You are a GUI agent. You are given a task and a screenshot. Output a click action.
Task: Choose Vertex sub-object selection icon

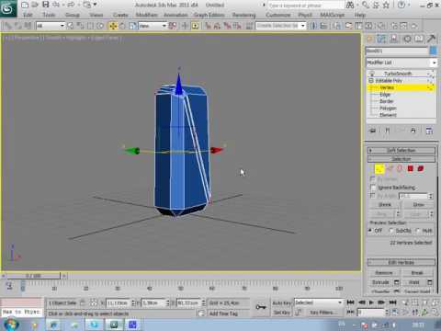(x=379, y=169)
